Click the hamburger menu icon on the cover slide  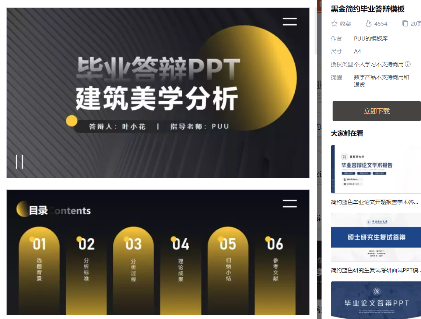point(290,21)
